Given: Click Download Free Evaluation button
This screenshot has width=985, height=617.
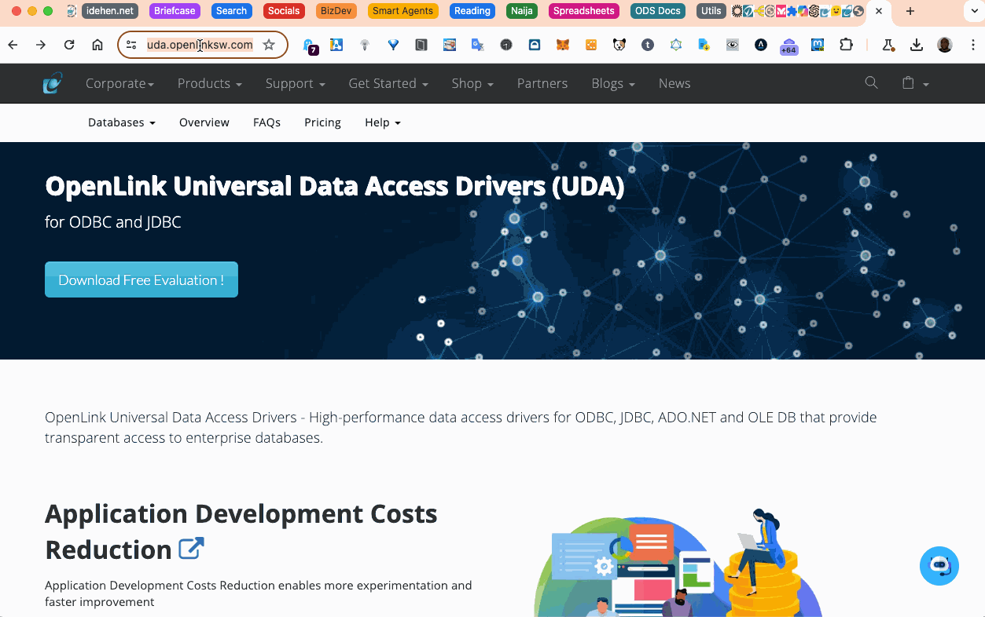Looking at the screenshot, I should click(x=142, y=279).
